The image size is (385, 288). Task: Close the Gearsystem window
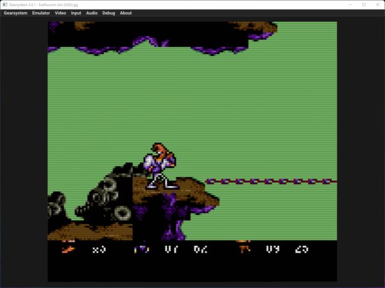(x=378, y=4)
